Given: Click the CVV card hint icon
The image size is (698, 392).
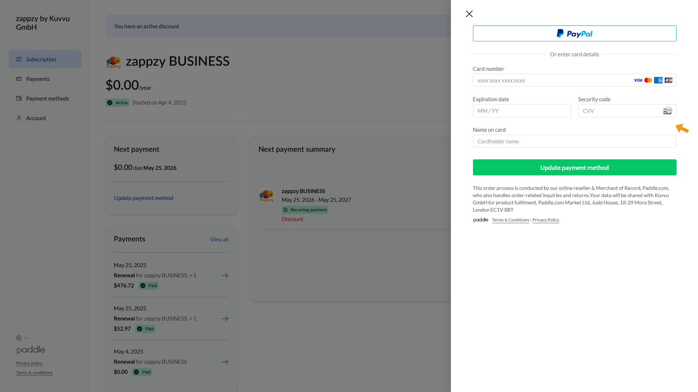Looking at the screenshot, I should tap(667, 111).
